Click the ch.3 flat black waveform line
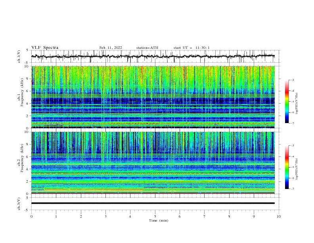The height and width of the screenshot is (243, 314). (x=153, y=203)
